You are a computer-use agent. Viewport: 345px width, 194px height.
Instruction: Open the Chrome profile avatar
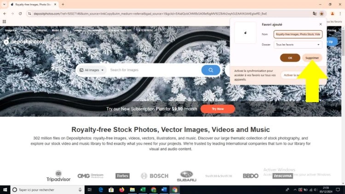(x=332, y=14)
